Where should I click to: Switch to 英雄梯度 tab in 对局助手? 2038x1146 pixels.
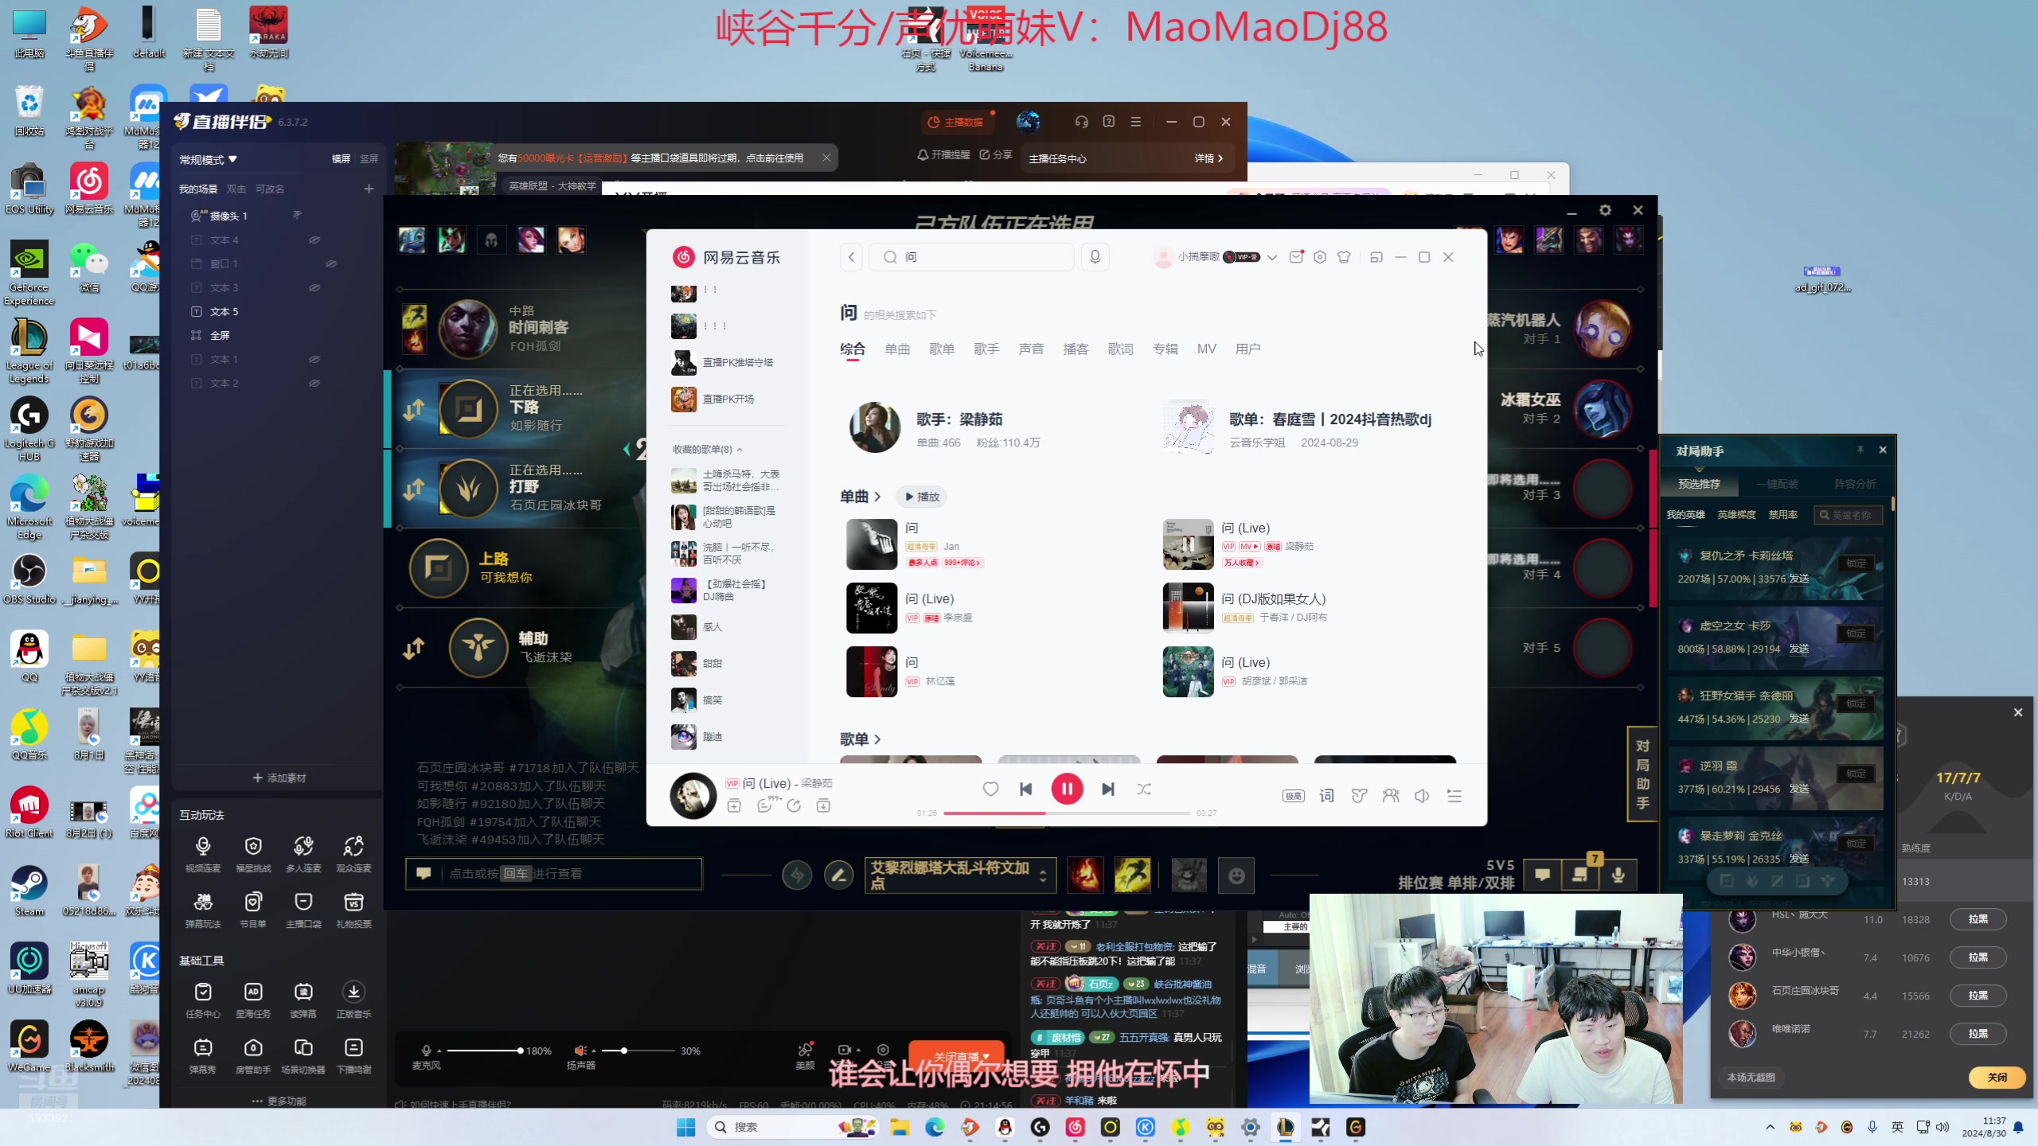[x=1736, y=515]
